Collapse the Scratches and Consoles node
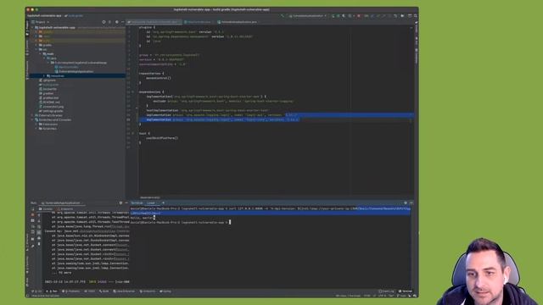Image resolution: width=543 pixels, height=305 pixels. click(32, 119)
